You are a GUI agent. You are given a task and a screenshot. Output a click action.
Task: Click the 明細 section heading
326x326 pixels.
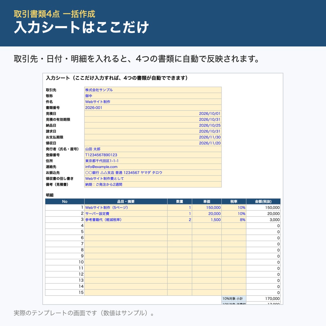(x=50, y=195)
